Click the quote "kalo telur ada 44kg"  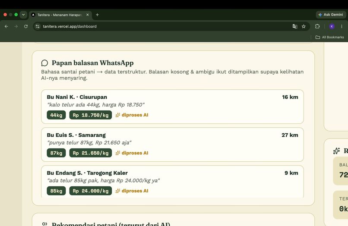(96, 105)
